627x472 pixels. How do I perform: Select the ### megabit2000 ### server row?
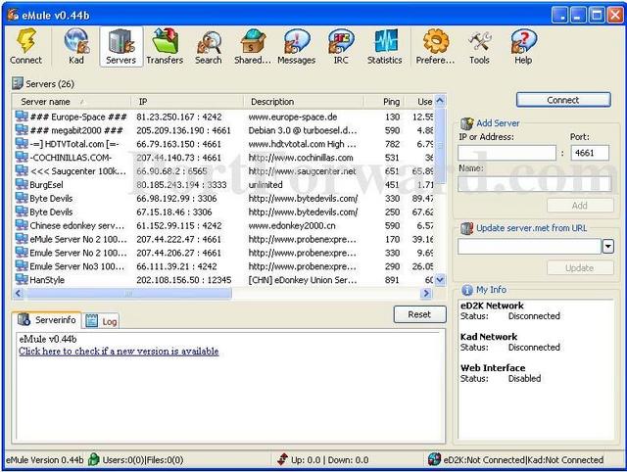pyautogui.click(x=224, y=130)
